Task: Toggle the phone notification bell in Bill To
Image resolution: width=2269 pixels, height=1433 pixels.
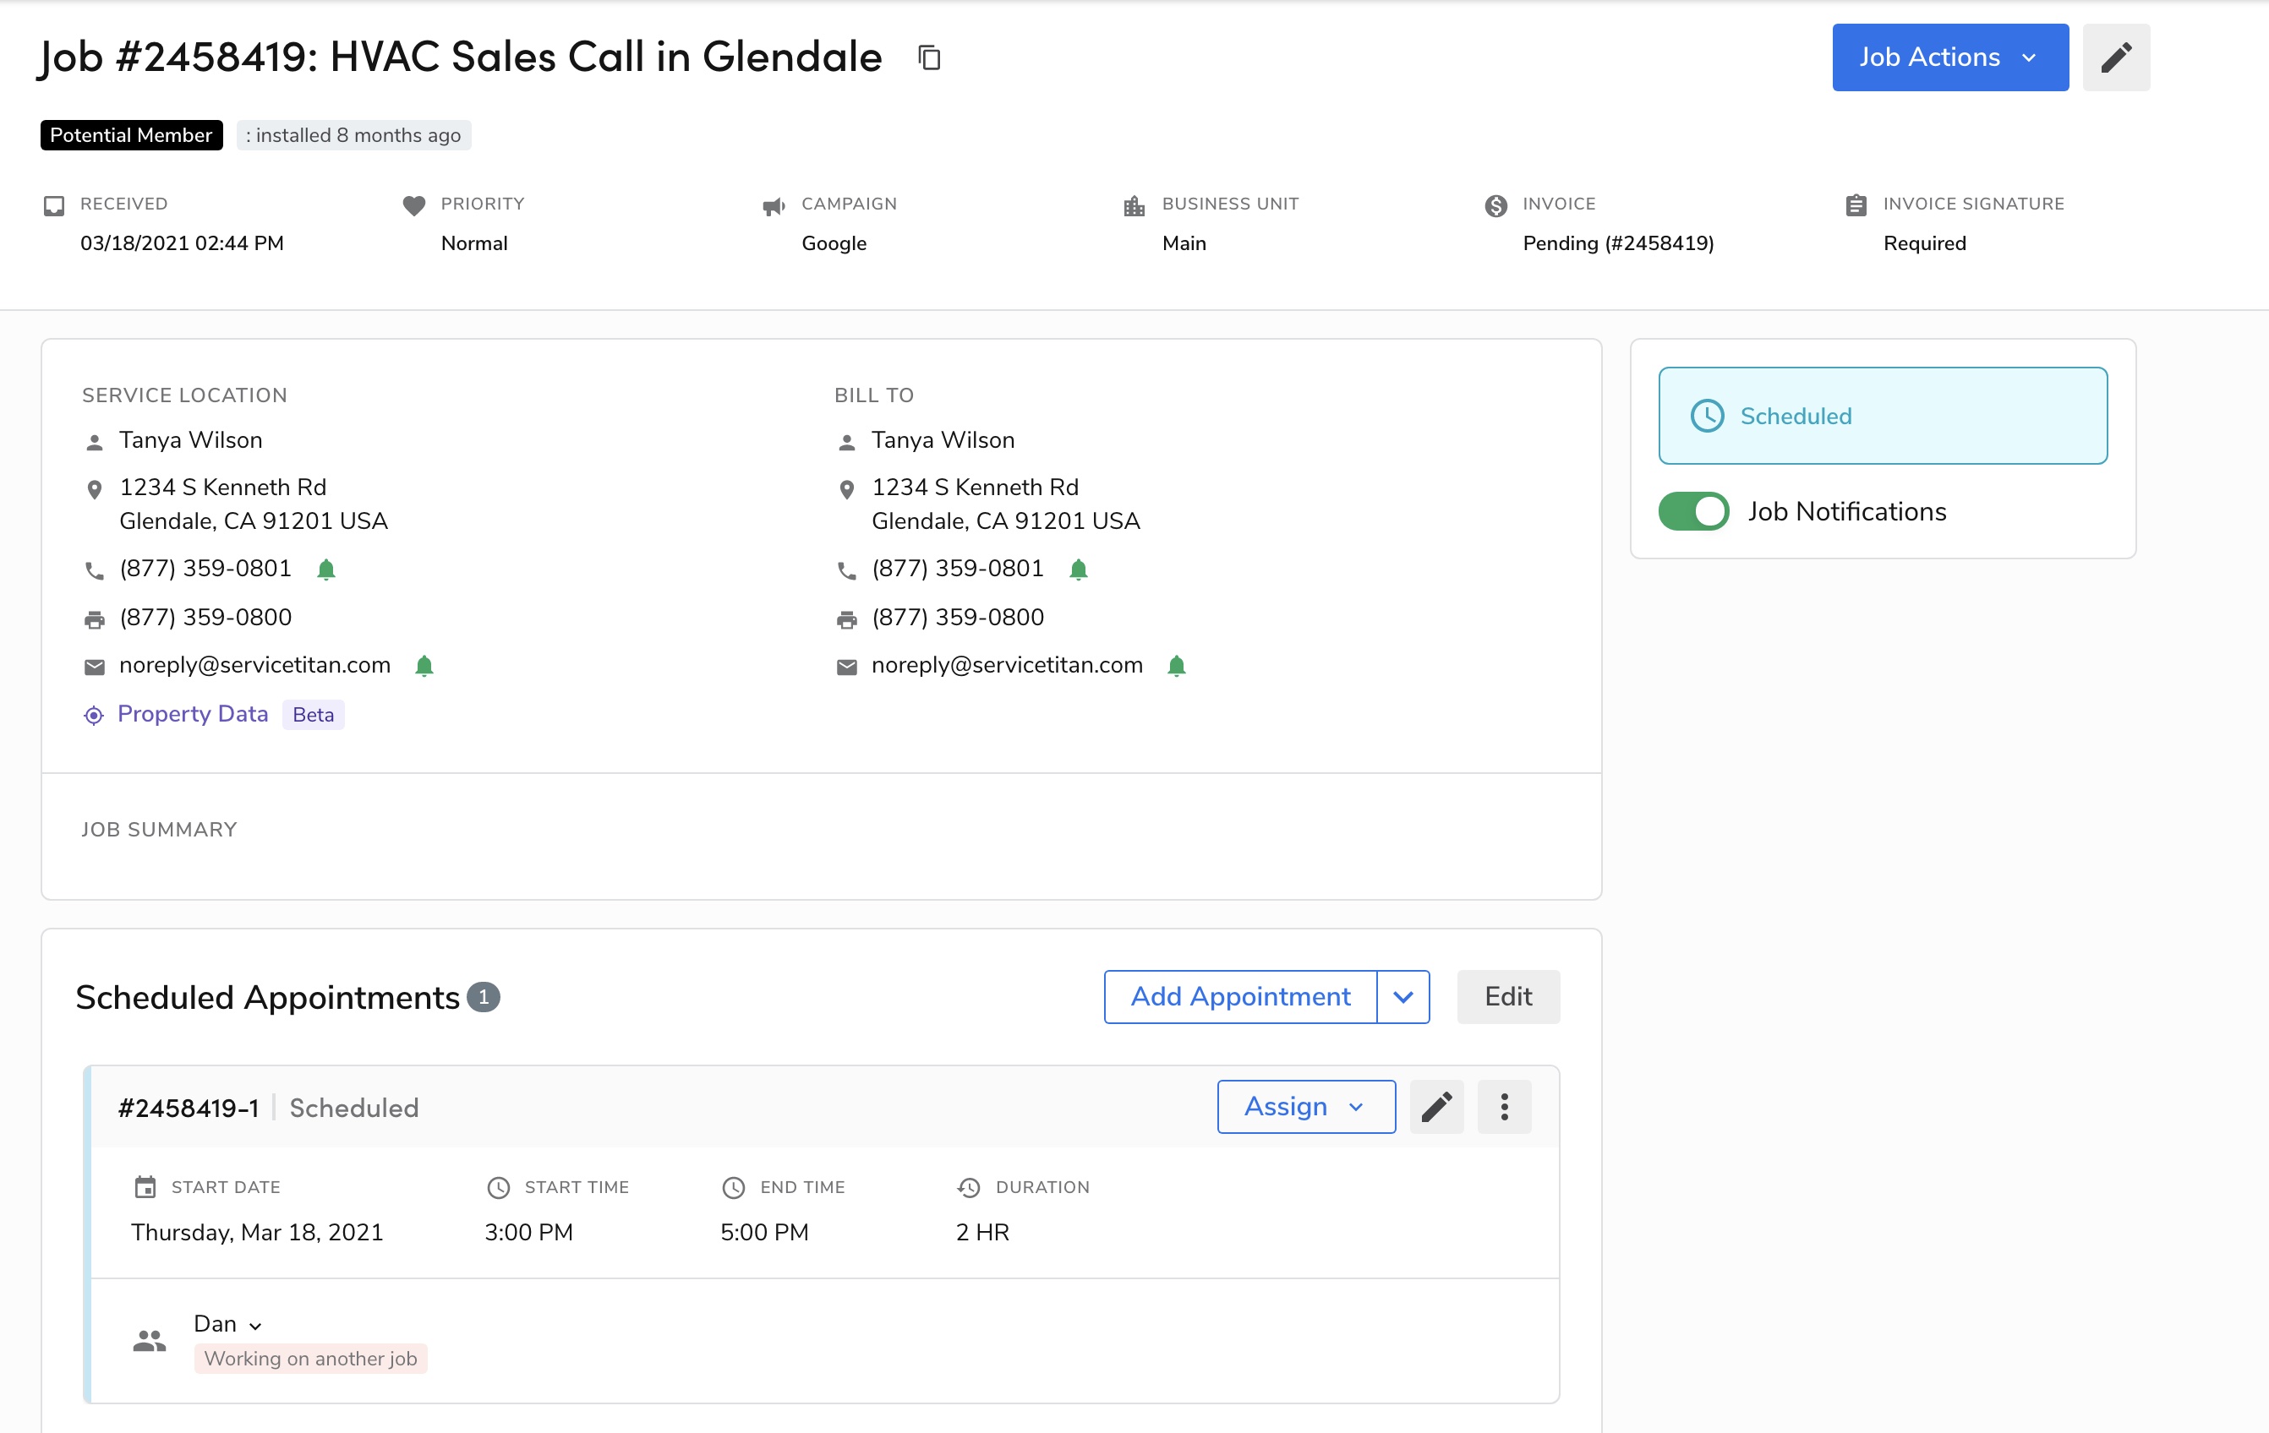Action: (x=1079, y=569)
